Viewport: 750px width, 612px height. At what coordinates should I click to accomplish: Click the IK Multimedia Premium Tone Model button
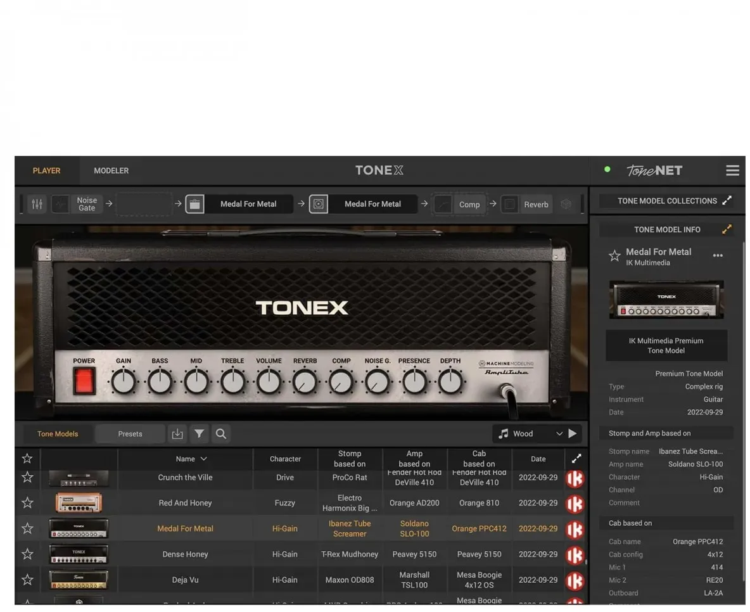point(666,345)
